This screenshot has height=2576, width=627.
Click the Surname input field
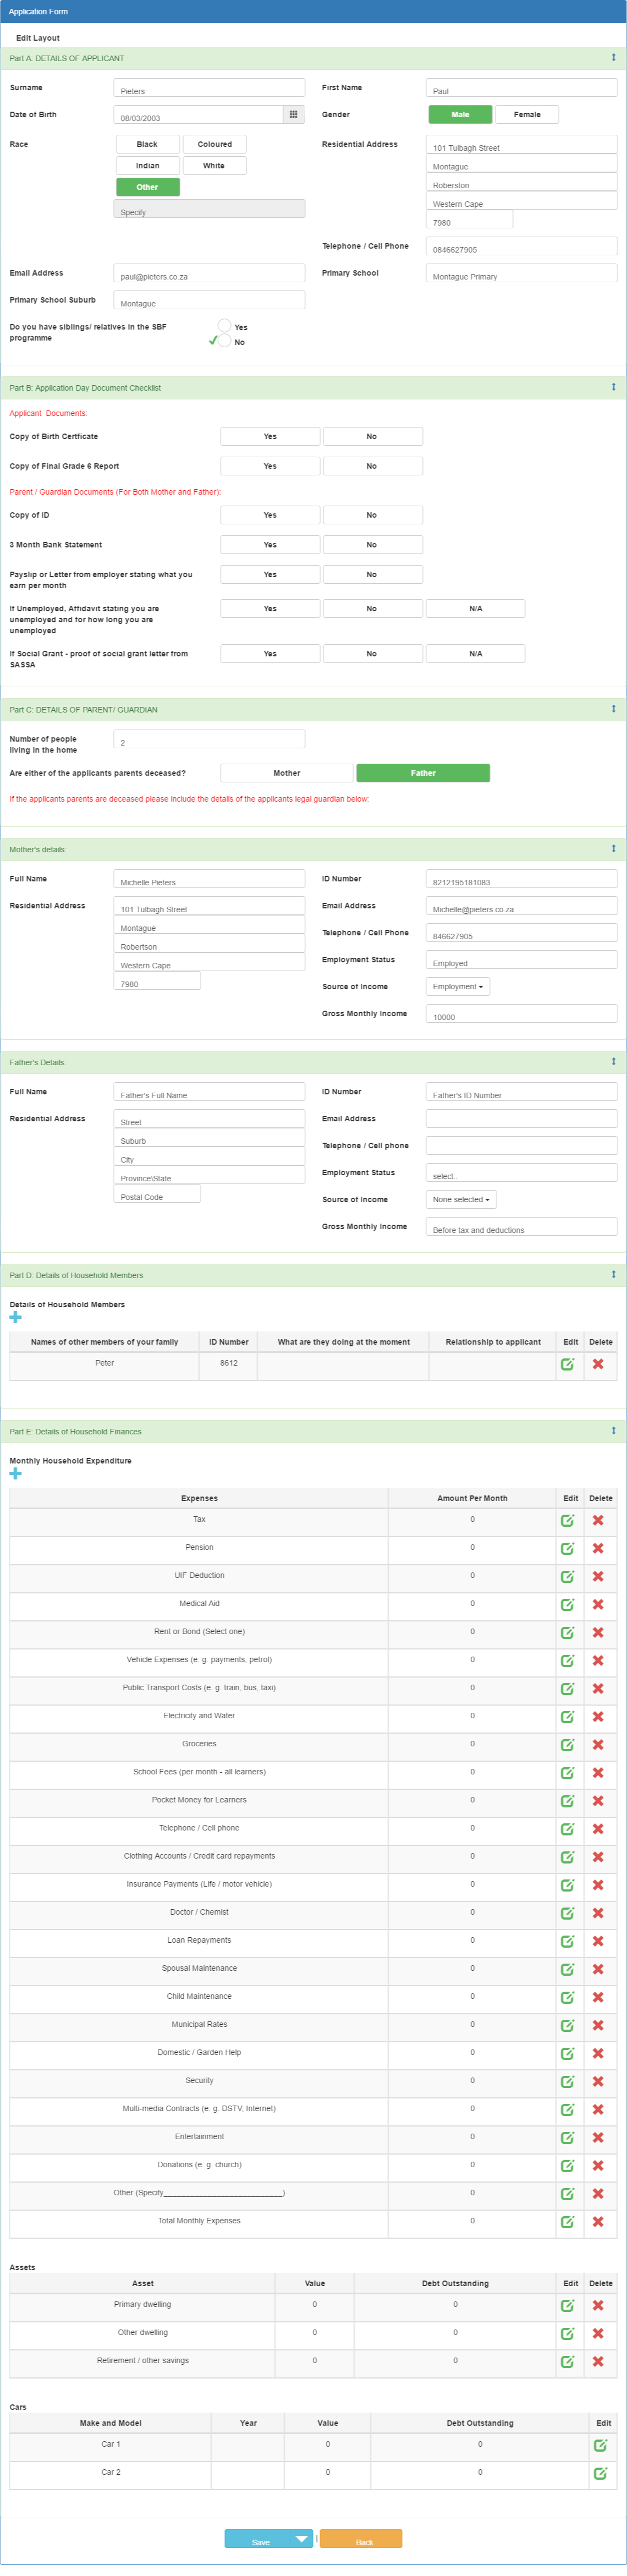coord(209,88)
